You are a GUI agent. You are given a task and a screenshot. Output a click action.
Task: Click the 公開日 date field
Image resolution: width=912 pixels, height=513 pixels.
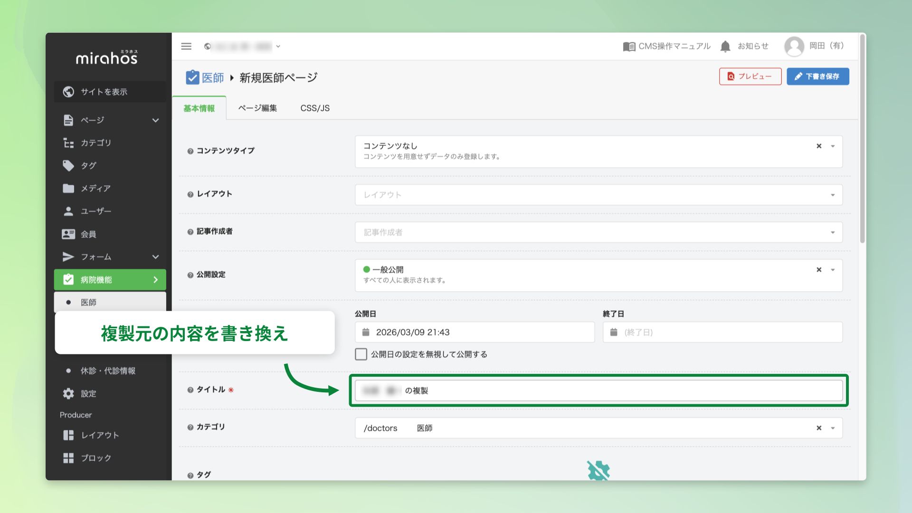[475, 332]
